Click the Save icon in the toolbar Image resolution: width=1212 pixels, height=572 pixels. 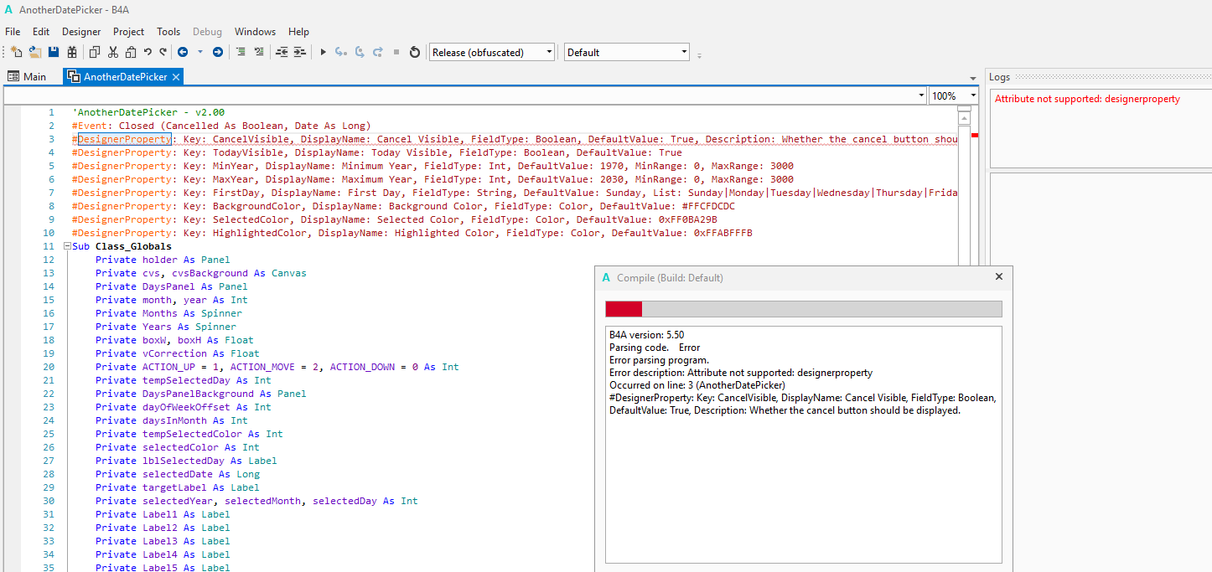coord(54,52)
